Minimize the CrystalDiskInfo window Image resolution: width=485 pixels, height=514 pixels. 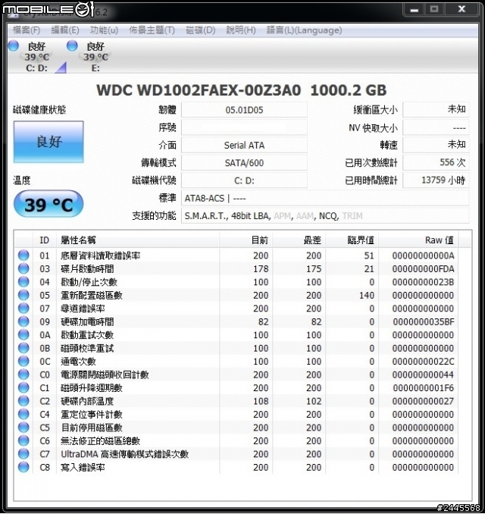point(414,9)
